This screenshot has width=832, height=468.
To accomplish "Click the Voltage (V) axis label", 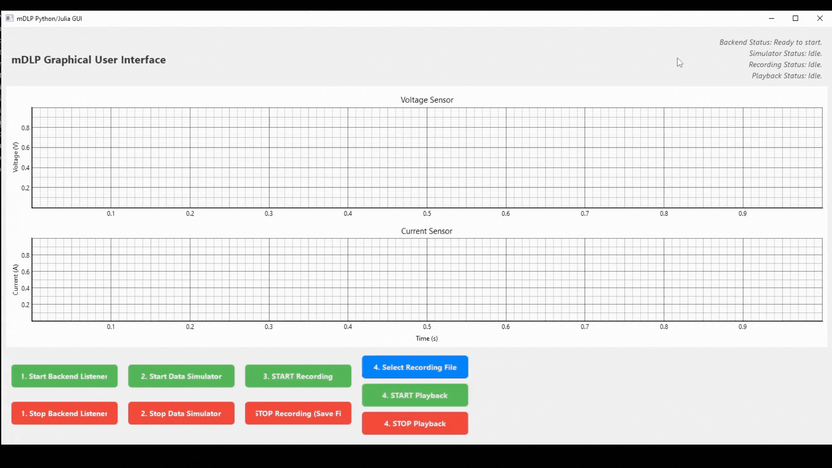I will point(16,157).
